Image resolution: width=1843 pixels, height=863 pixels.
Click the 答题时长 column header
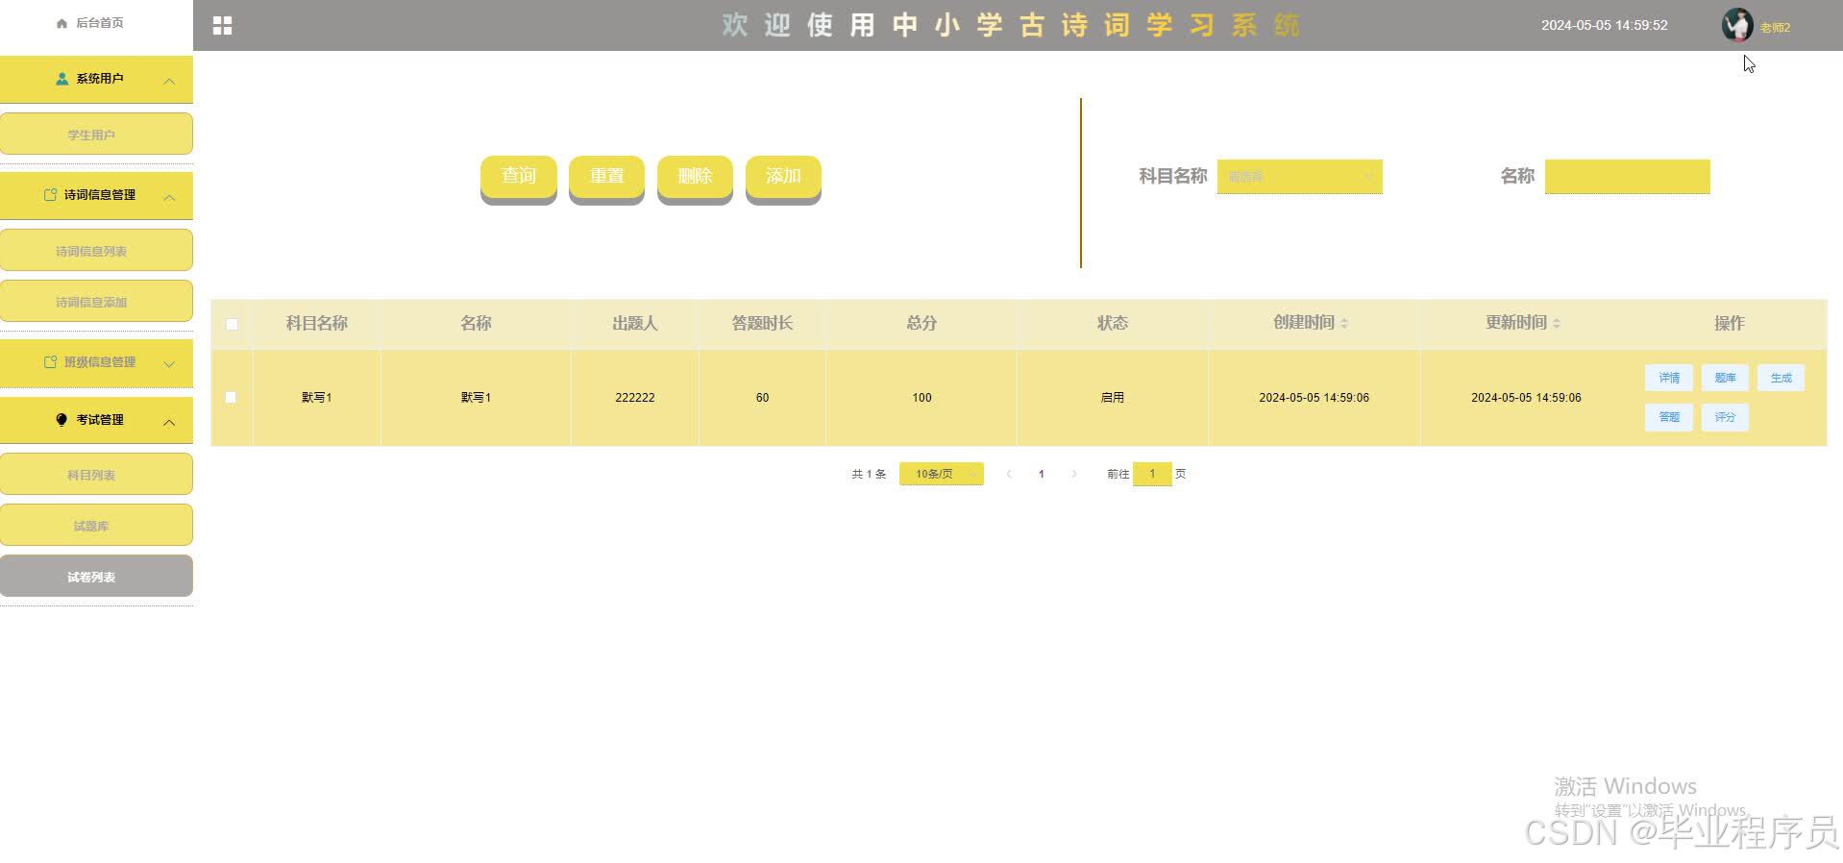(x=762, y=324)
